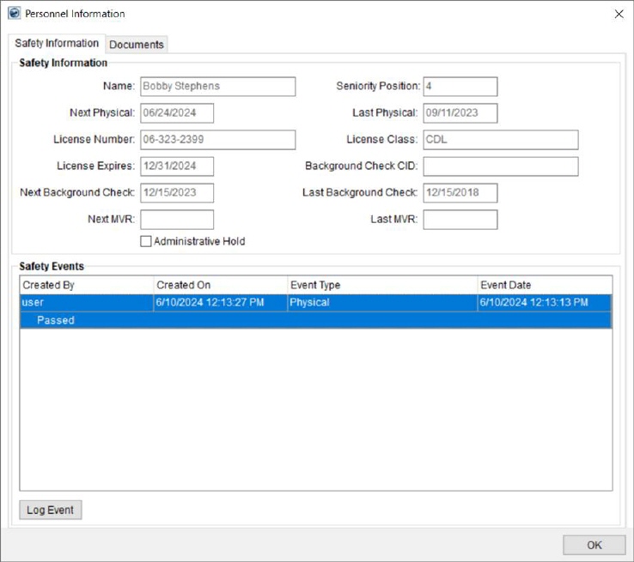Sort by the Event Type column header

[x=382, y=285]
